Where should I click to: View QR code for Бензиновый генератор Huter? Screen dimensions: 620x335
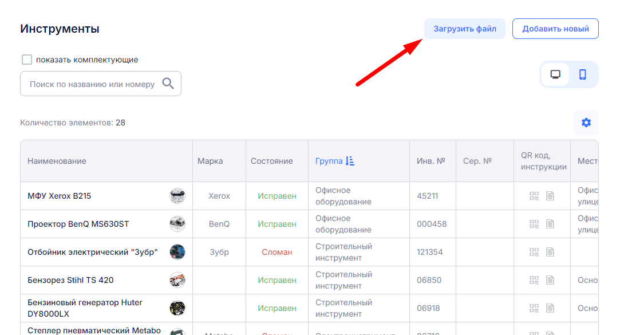(x=534, y=308)
